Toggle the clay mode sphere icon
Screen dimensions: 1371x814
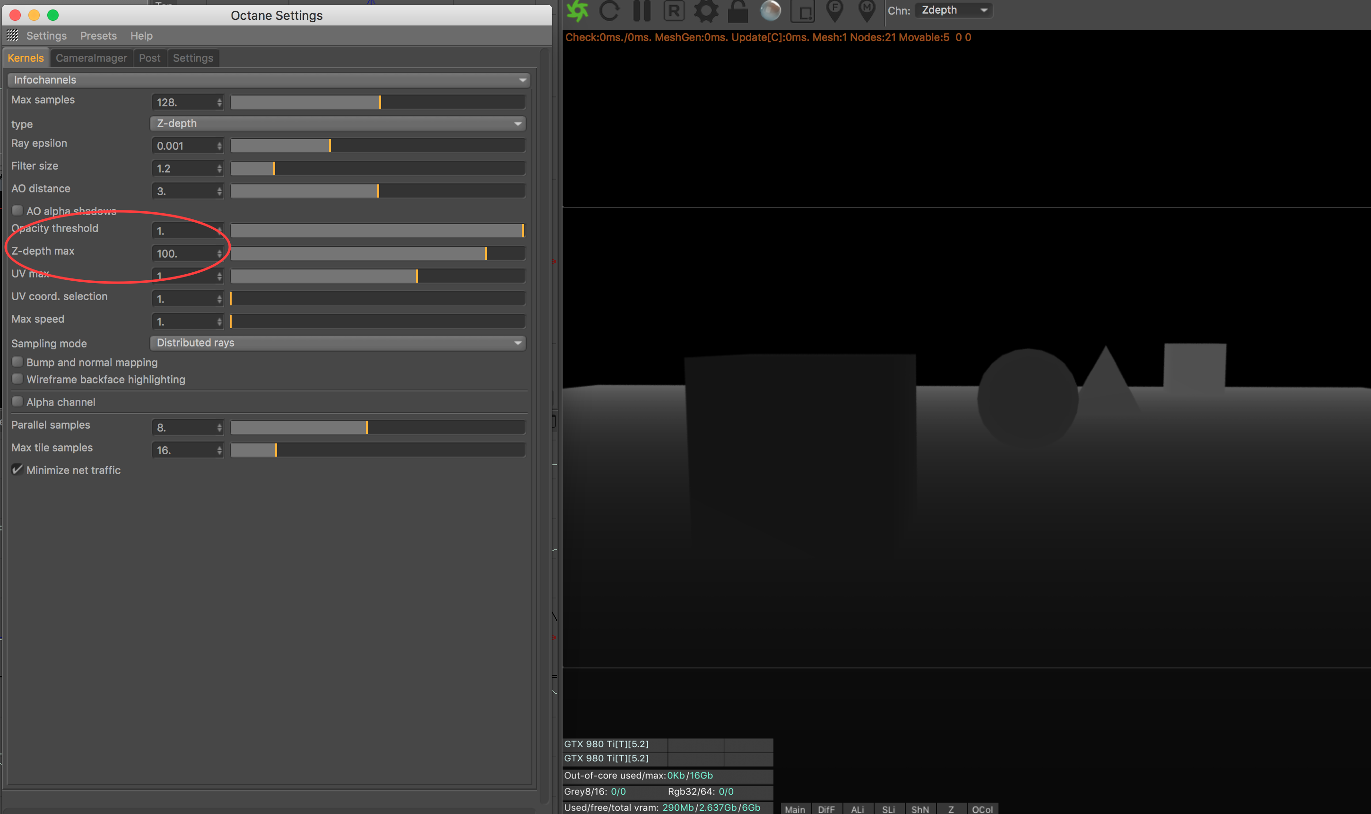771,10
